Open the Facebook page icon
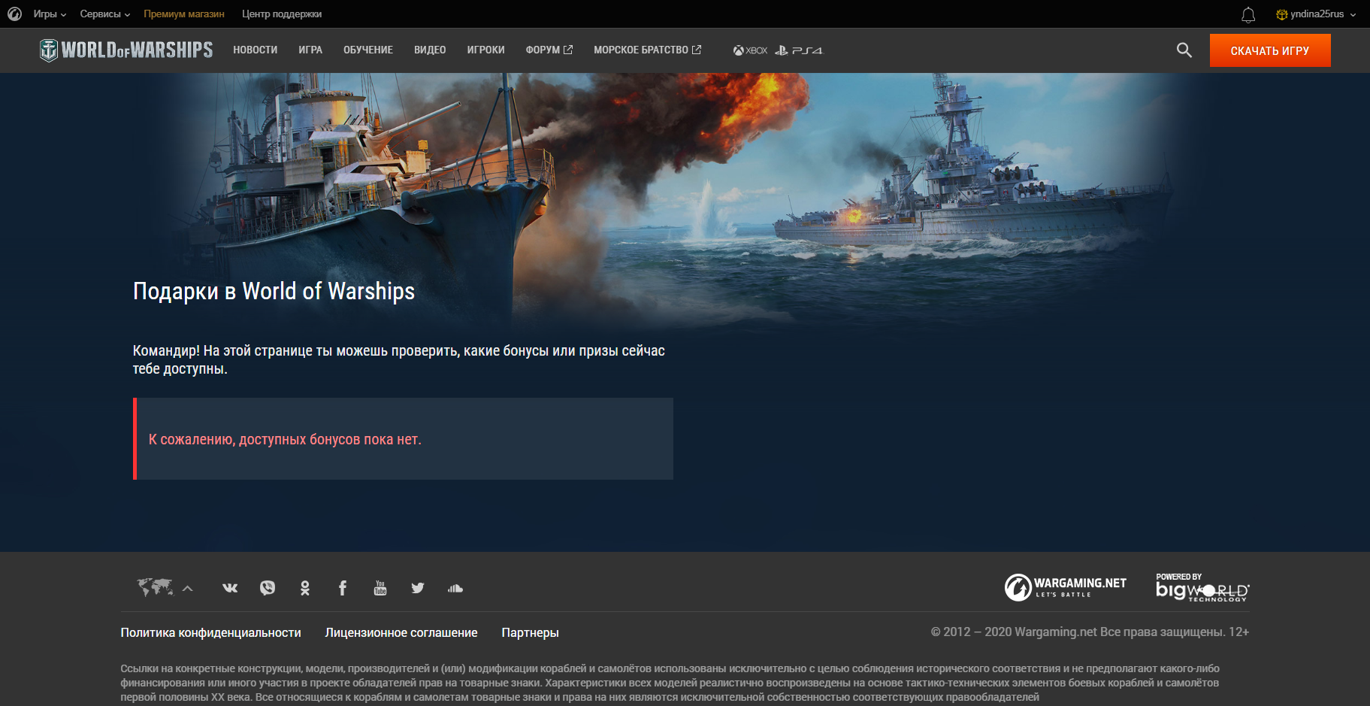 343,588
